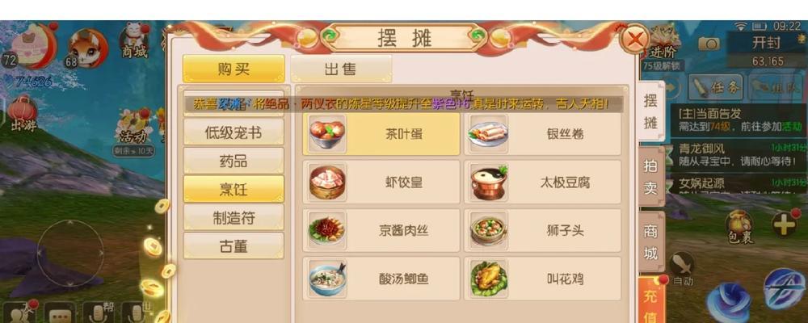Choose the 叫花鸡 item
The image size is (808, 323).
tap(543, 279)
